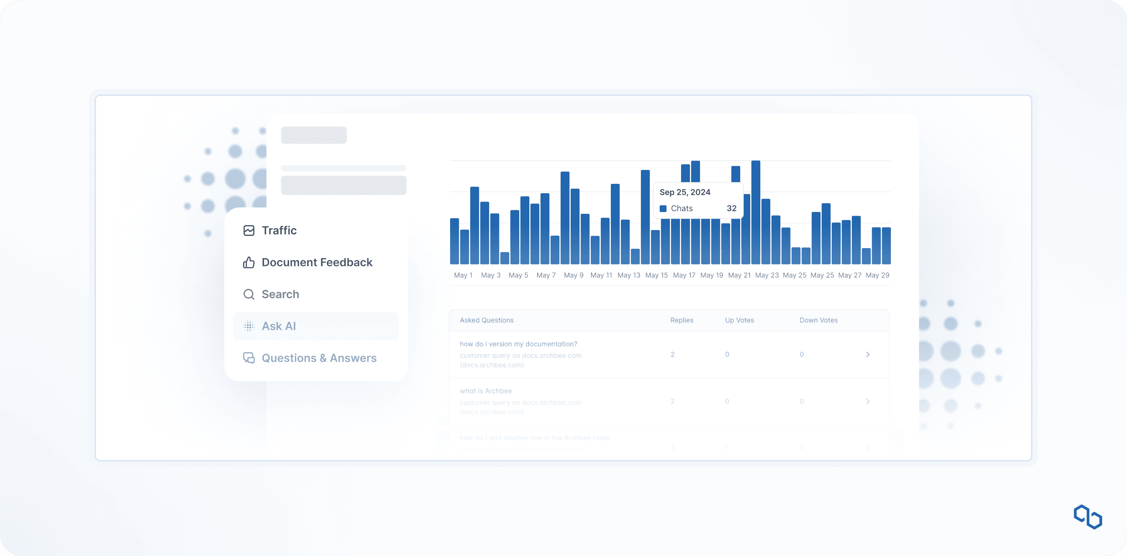This screenshot has height=556, width=1127.
Task: Expand the 'add another row' question chevron
Action: pyautogui.click(x=868, y=448)
